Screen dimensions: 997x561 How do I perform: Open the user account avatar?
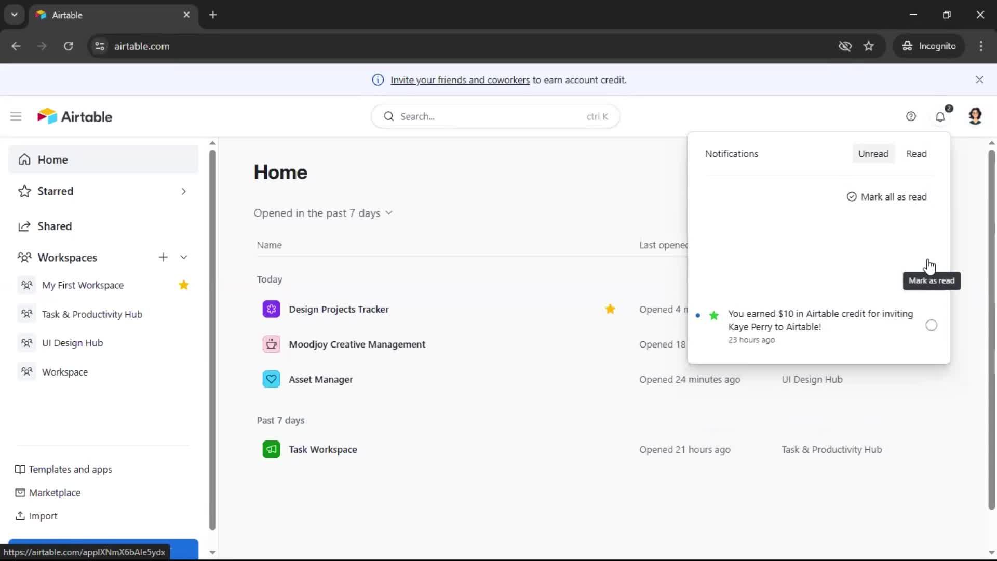[x=975, y=116]
